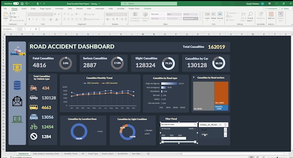This screenshot has width=293, height=158.
Task: Select Urban in the slicer
Action: (204, 134)
